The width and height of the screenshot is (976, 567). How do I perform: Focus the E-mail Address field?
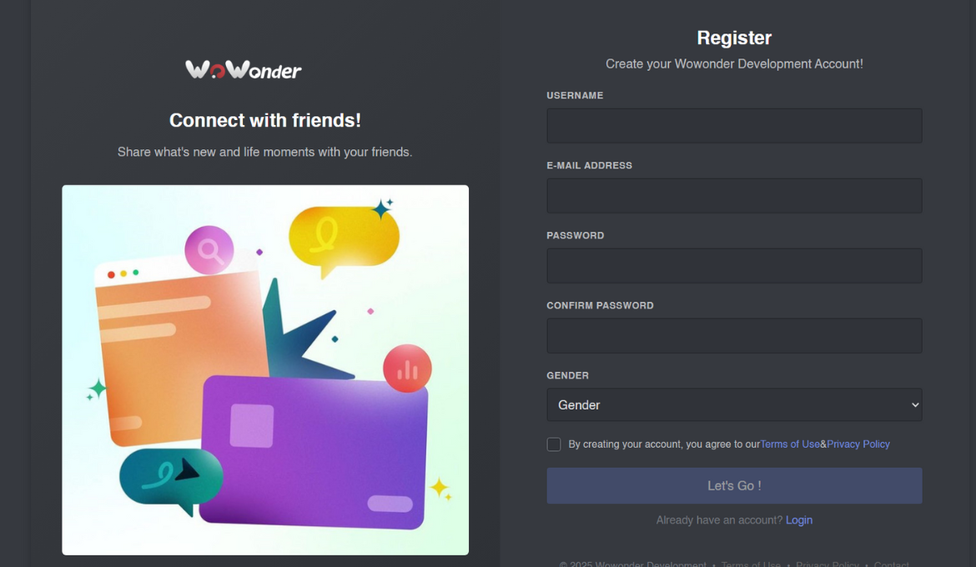734,196
